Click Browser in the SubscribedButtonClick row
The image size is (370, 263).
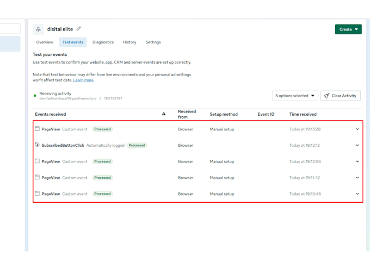tap(186, 146)
